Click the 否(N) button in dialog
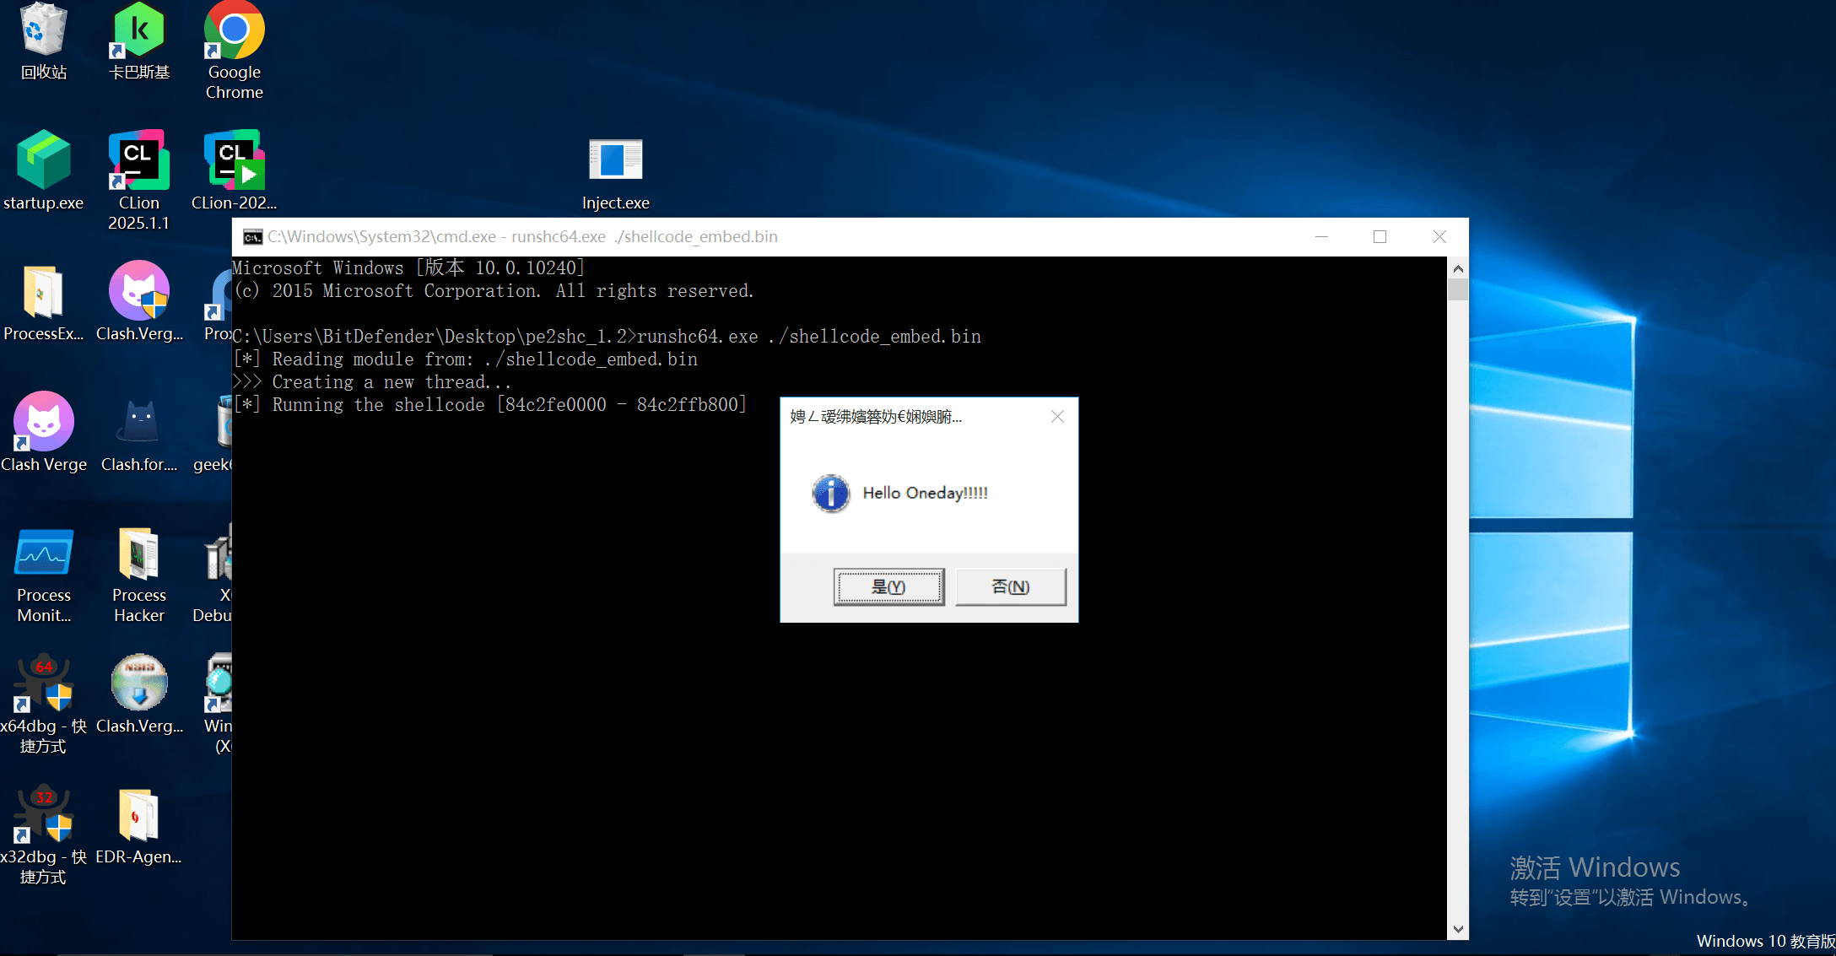 1010,586
